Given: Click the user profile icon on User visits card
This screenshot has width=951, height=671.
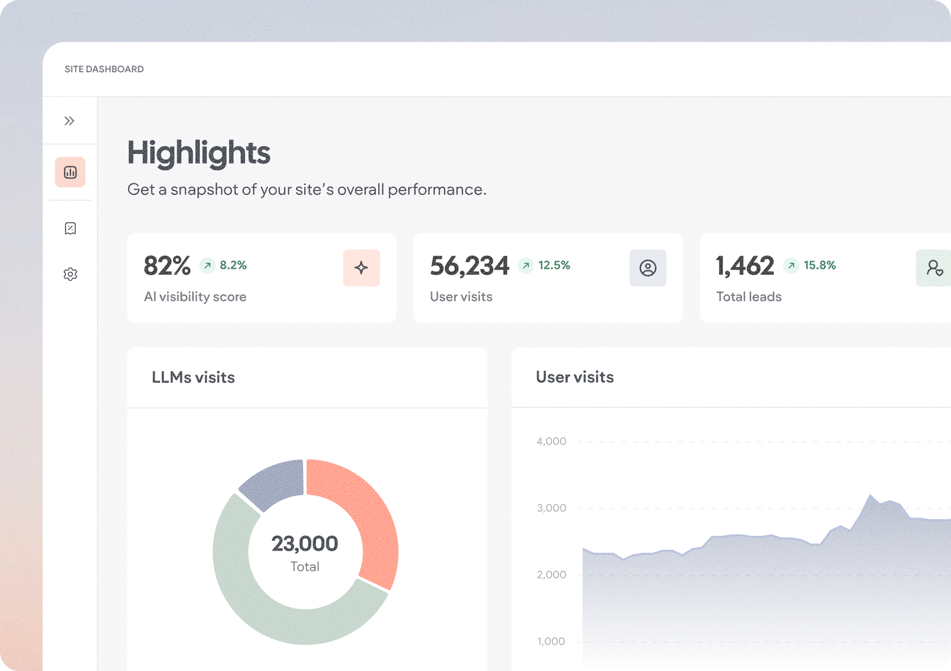Looking at the screenshot, I should coord(648,268).
